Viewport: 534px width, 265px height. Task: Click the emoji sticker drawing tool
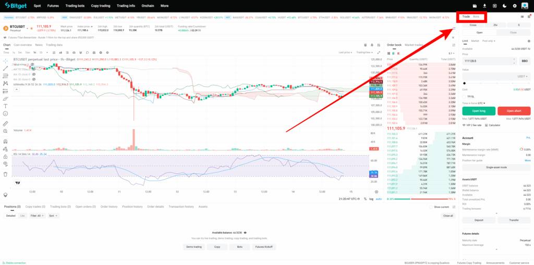pos(5,113)
